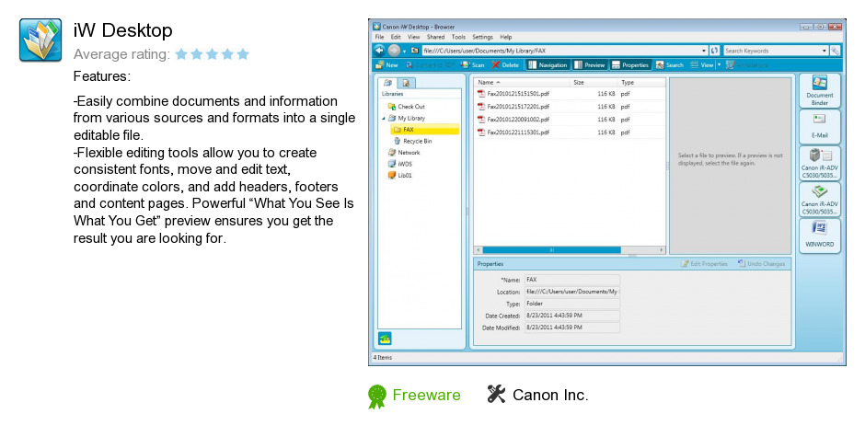Click the E-Mail output button
This screenshot has height=437, width=865.
coord(819,126)
